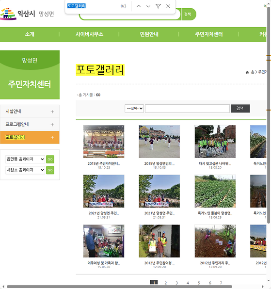Expand the 프로그램안내 sidebar item
Viewport: 271px width, 289px height.
pyautogui.click(x=30, y=125)
